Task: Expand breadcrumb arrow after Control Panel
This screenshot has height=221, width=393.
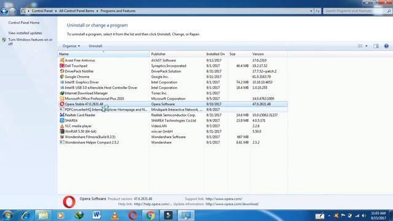Action: [56, 11]
